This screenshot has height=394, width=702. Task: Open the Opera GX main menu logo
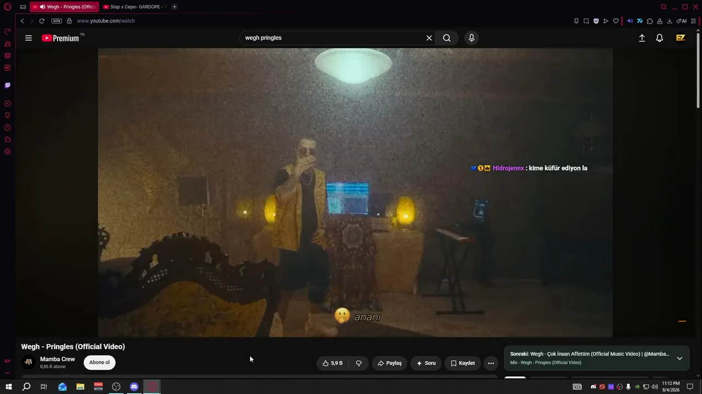(8, 7)
